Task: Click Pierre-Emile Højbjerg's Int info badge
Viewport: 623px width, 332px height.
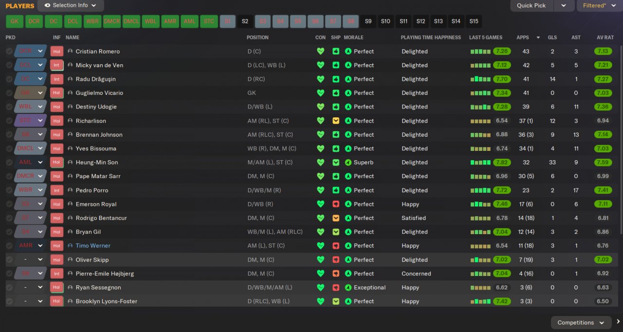Action: (56, 274)
